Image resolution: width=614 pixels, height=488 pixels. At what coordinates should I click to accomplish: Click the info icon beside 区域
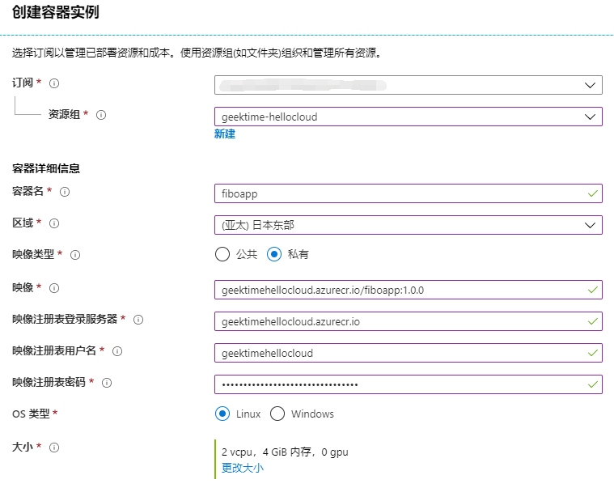click(55, 223)
